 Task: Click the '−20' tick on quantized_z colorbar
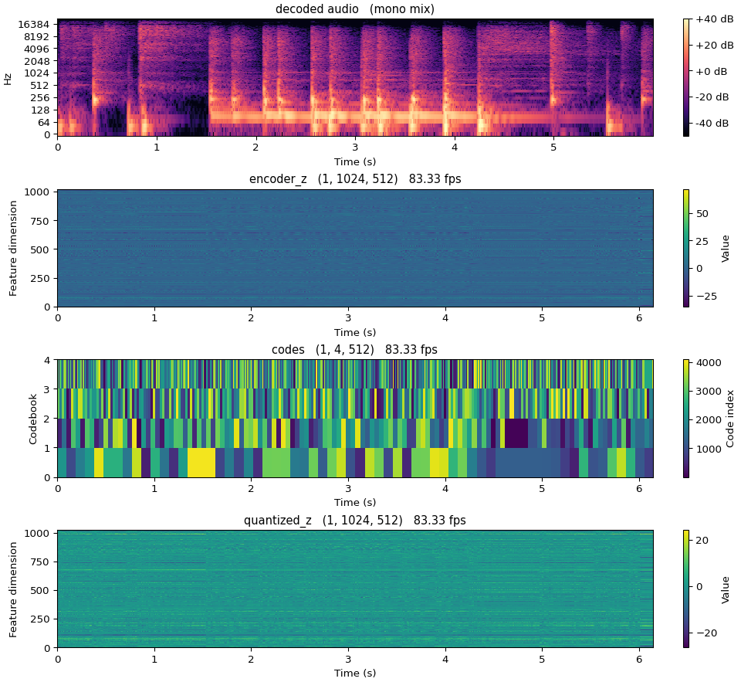point(706,633)
